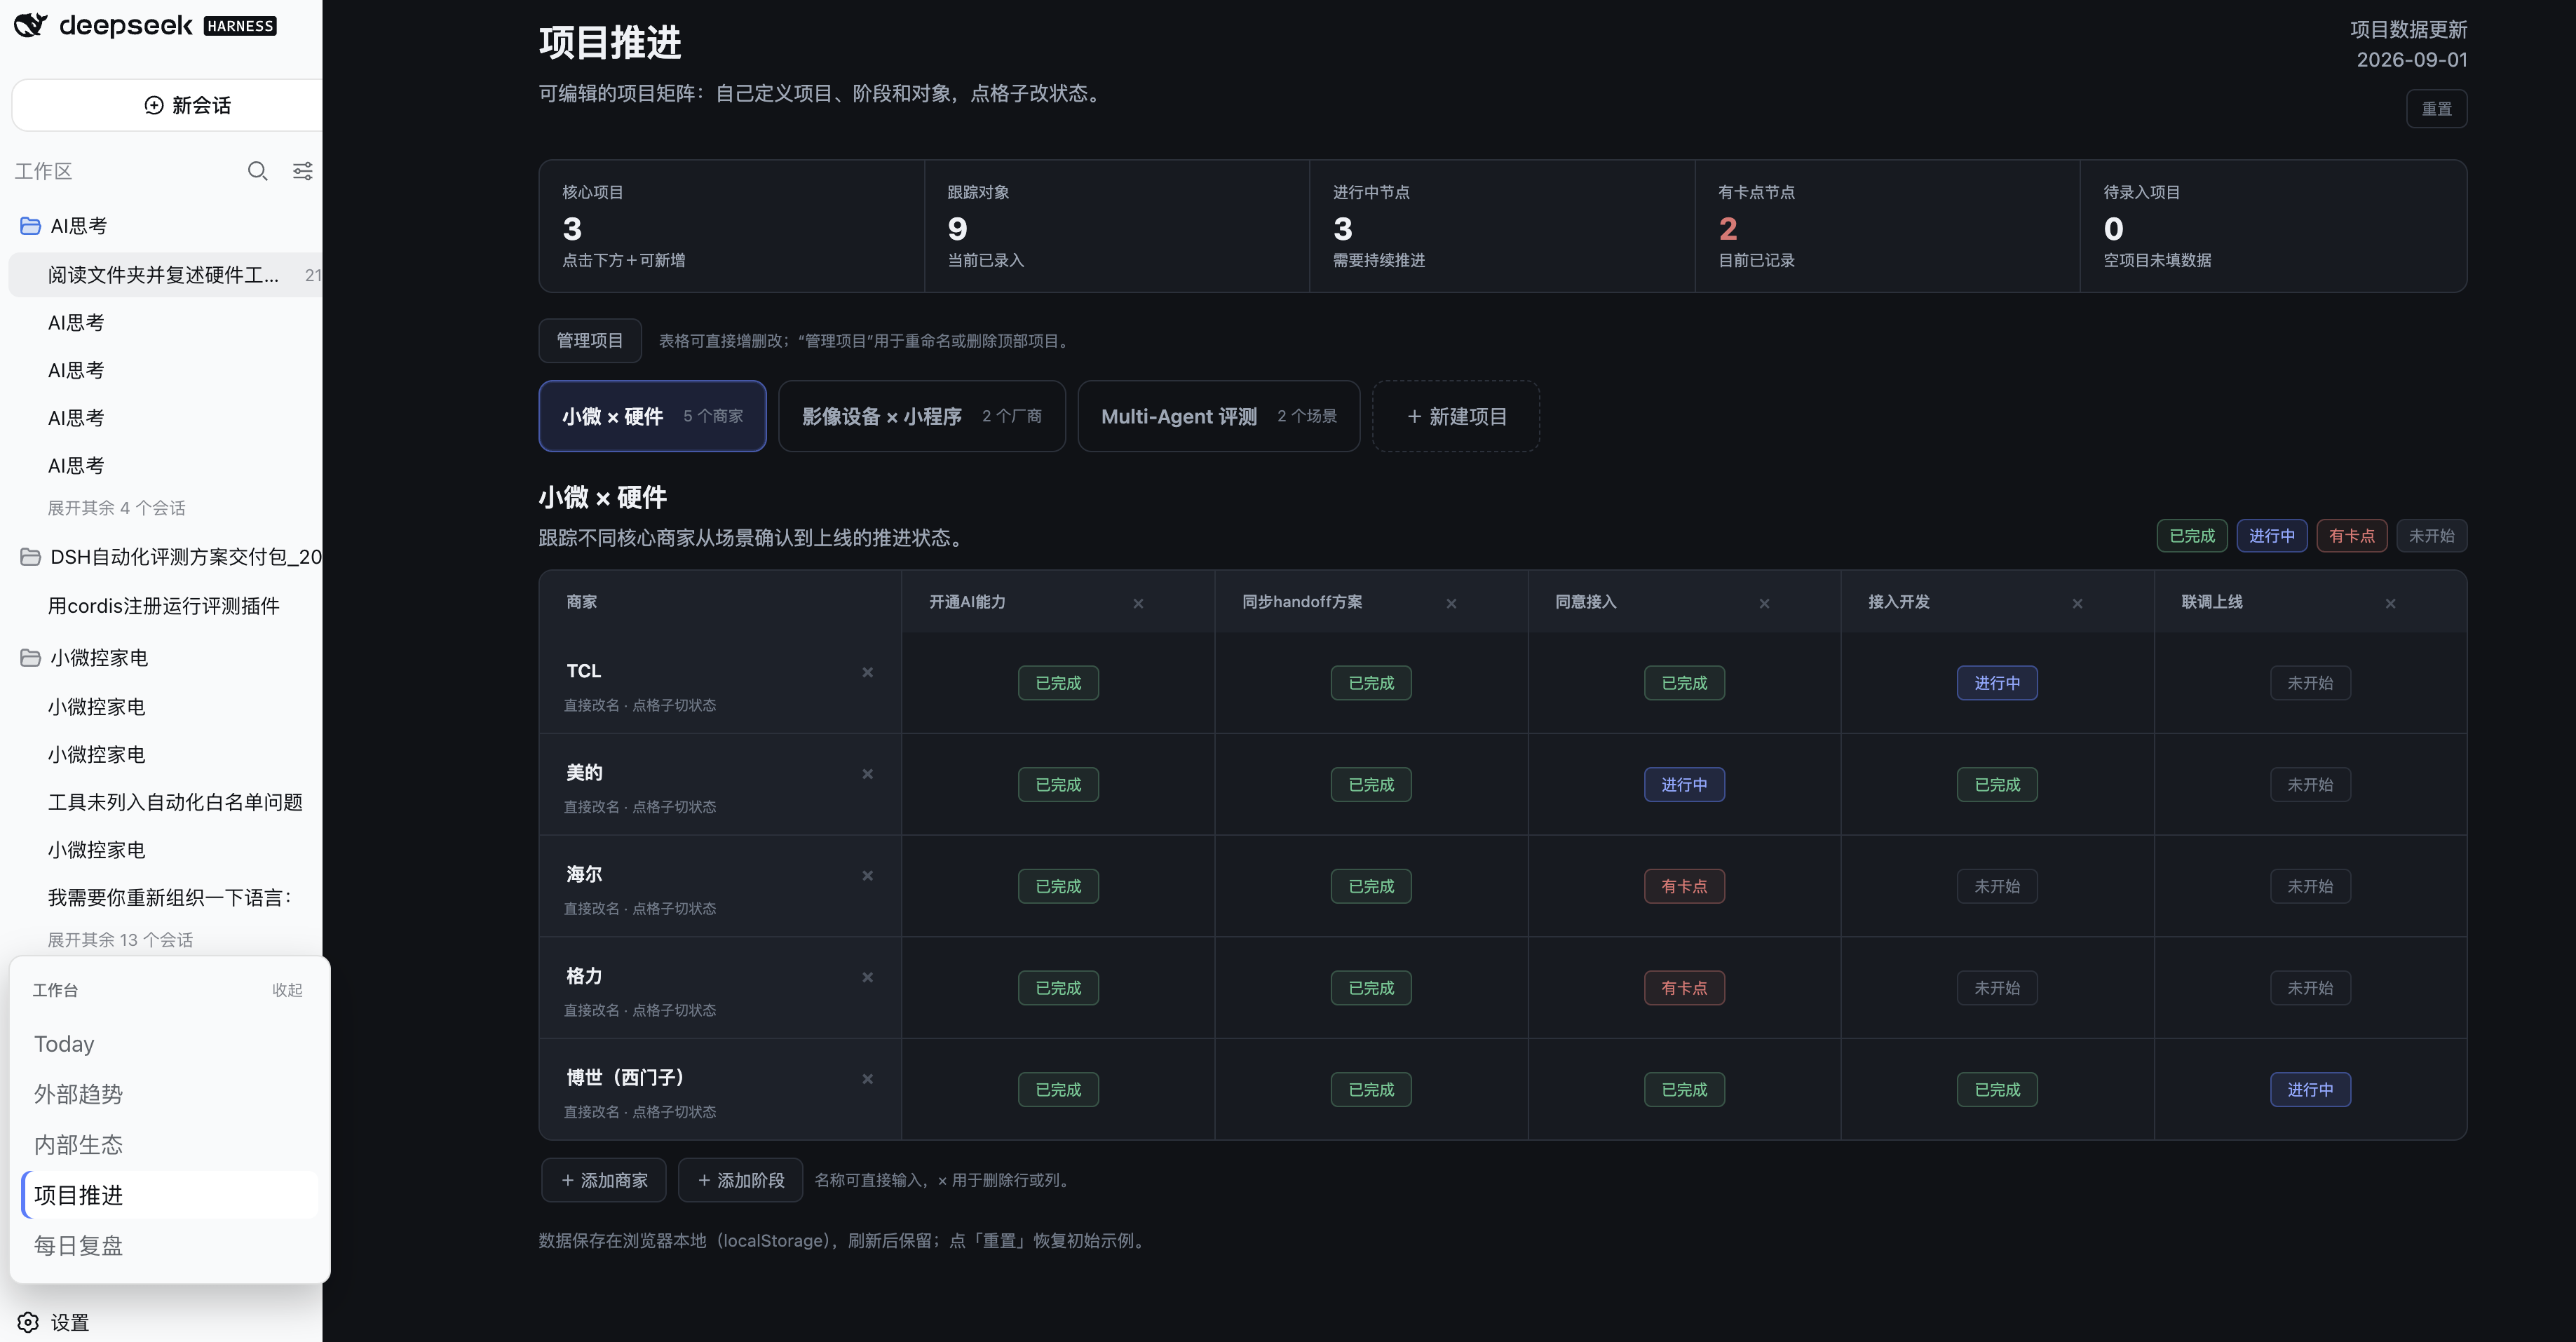
Task: Click the deepseek whale logo icon
Action: [31, 25]
